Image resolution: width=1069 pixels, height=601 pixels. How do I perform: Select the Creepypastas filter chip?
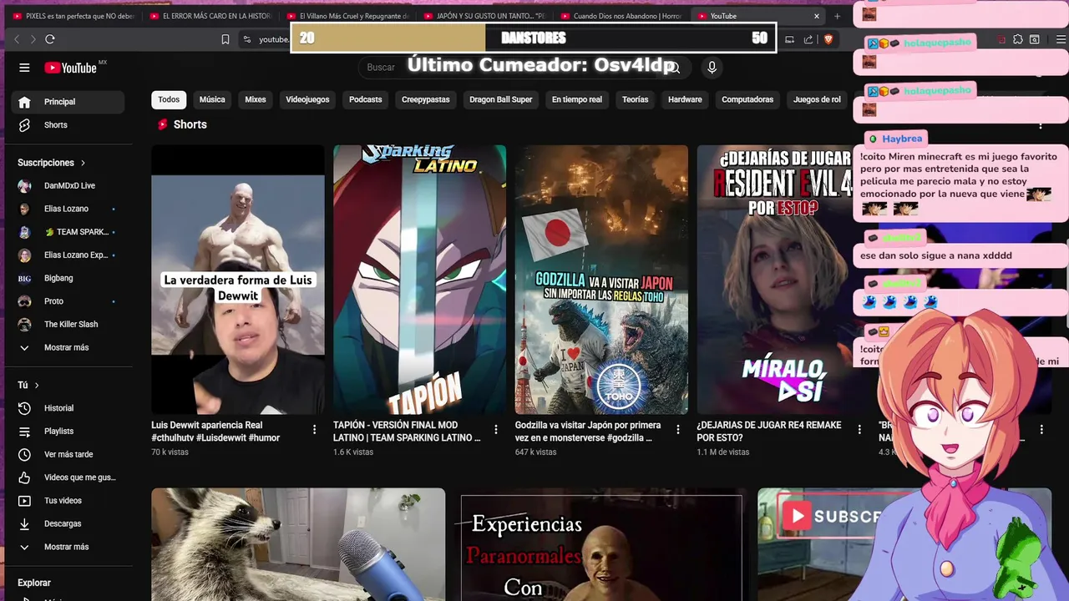(426, 99)
